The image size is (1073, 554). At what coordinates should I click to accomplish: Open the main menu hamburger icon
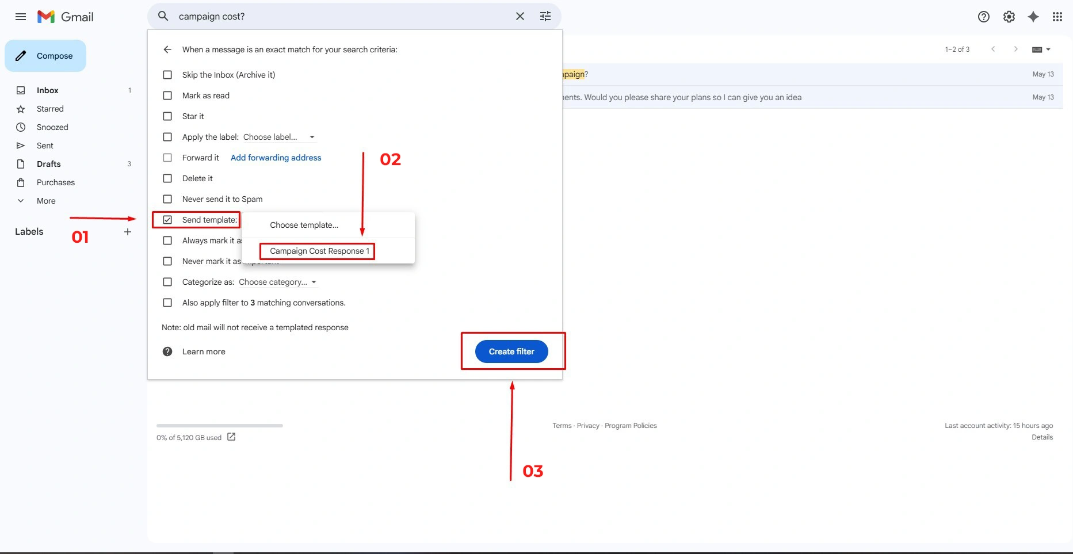point(21,17)
